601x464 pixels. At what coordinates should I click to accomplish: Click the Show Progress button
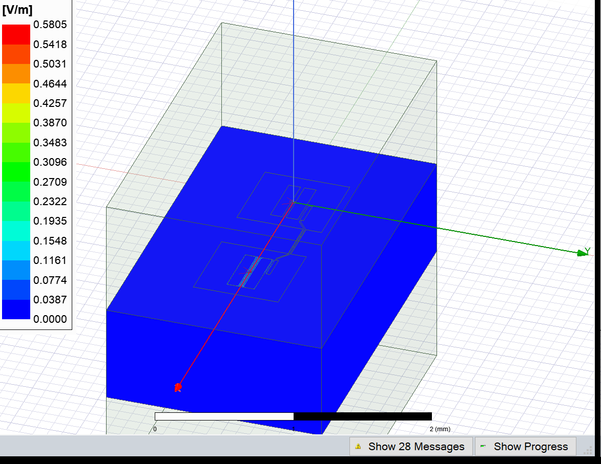point(526,447)
